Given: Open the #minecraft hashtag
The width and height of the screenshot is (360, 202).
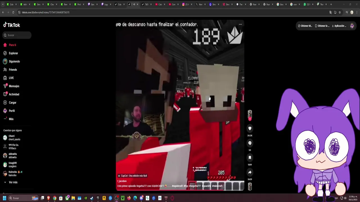Looking at the screenshot, I should (x=217, y=186).
